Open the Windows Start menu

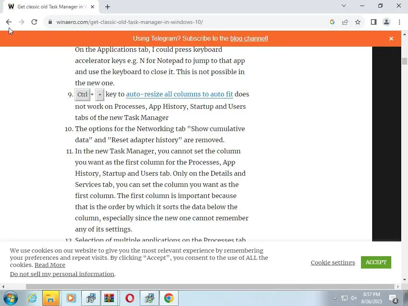point(11,298)
